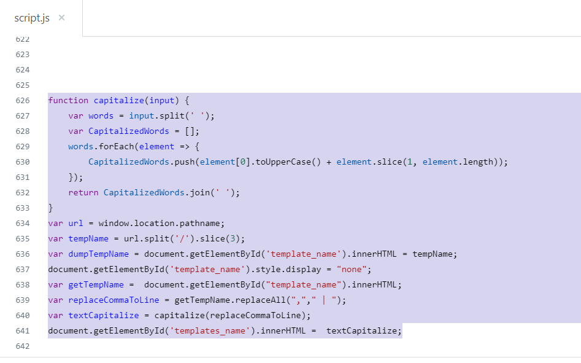This screenshot has height=363, width=581.
Task: Click line number 626 in the gutter
Action: pyautogui.click(x=22, y=100)
